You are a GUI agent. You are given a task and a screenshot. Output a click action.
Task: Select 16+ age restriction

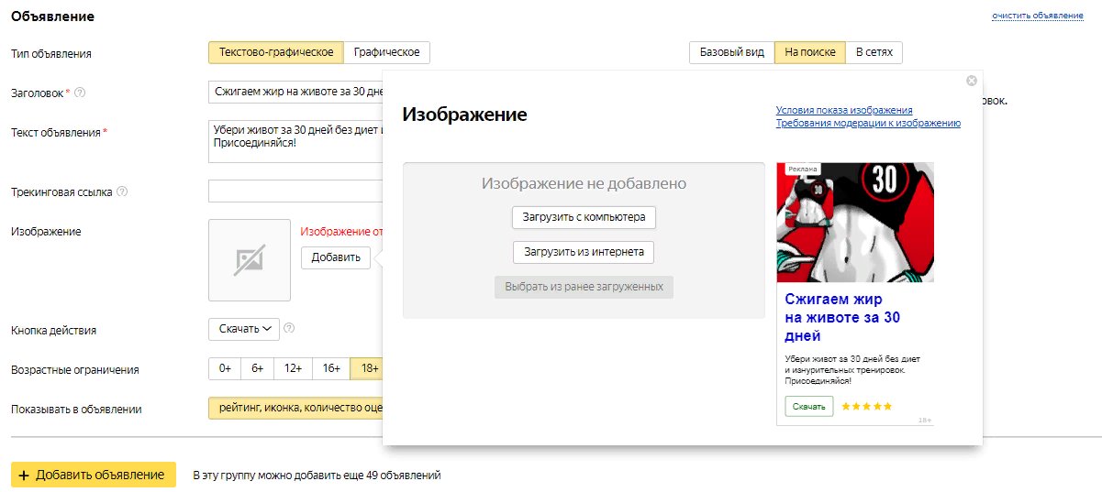[x=331, y=368]
